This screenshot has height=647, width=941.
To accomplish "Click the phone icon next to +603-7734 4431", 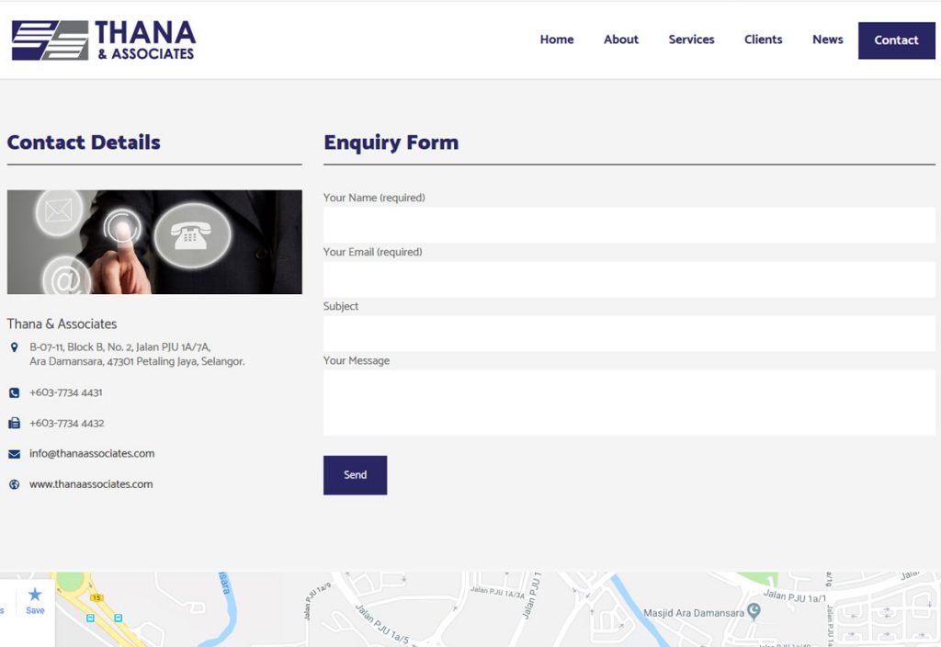I will tap(14, 392).
